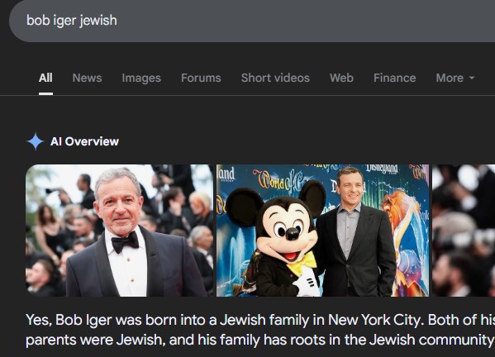Click the blue AI Overview sparkle icon
The height and width of the screenshot is (357, 495).
click(35, 141)
